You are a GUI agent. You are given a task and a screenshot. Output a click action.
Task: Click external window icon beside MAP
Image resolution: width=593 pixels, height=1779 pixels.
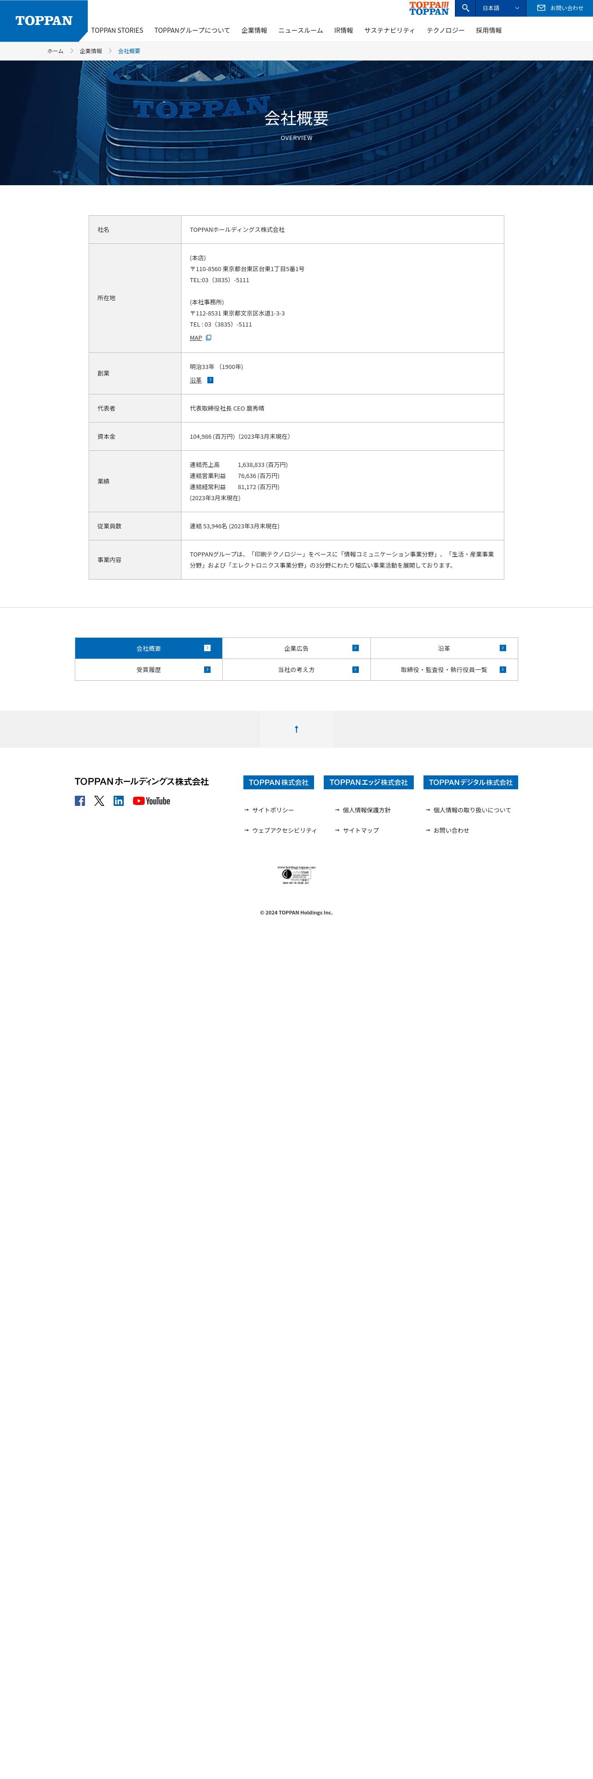pyautogui.click(x=208, y=338)
